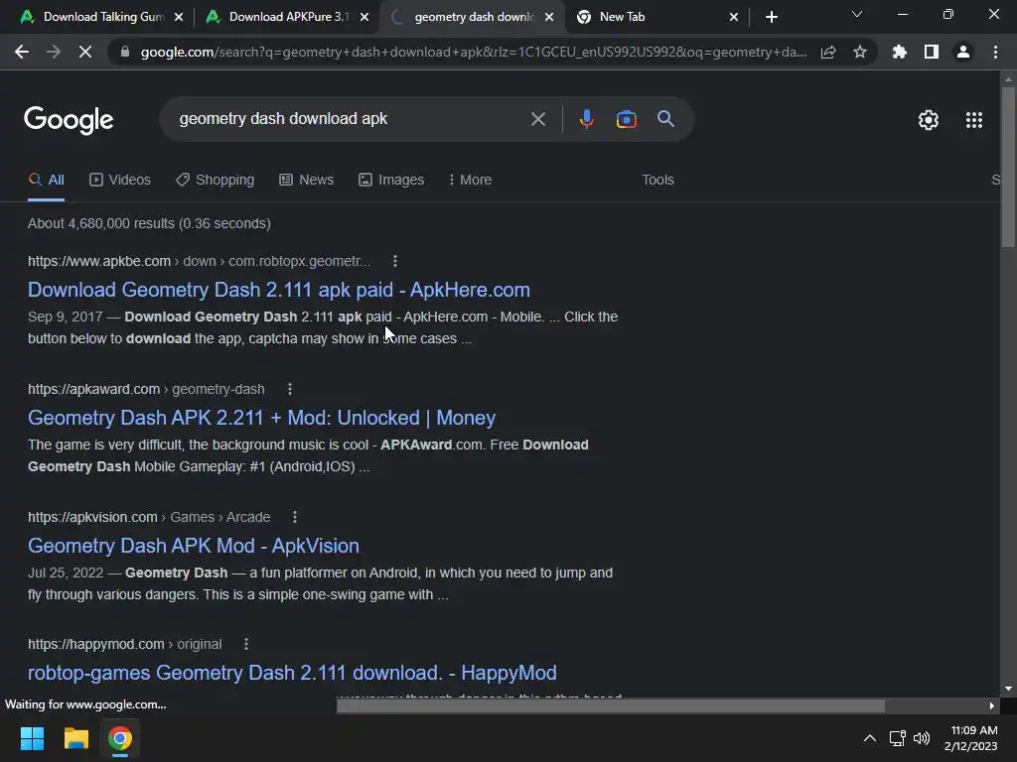This screenshot has height=762, width=1017.
Task: Click the horizontal scrollbar thumb
Action: click(611, 705)
